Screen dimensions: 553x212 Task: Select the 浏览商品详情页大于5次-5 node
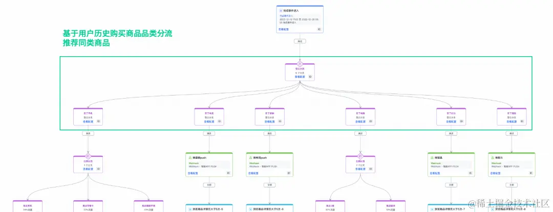209,208
